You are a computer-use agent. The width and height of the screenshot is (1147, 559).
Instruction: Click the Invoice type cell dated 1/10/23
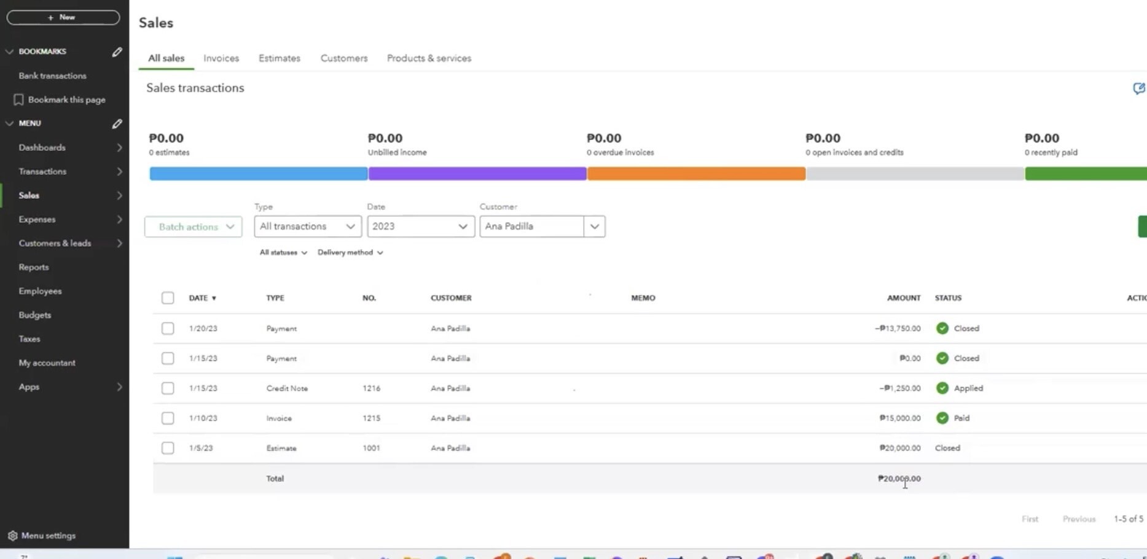(x=279, y=418)
